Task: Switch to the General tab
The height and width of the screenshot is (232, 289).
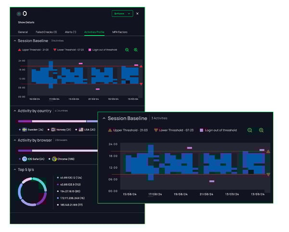Action: tap(23, 32)
